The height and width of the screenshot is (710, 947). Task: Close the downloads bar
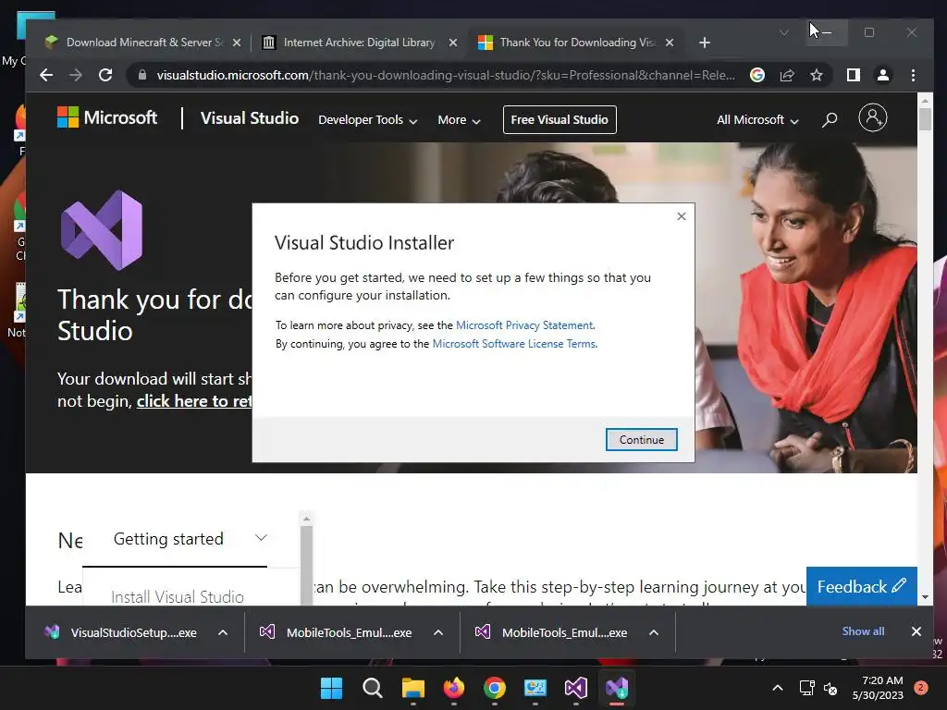916,630
